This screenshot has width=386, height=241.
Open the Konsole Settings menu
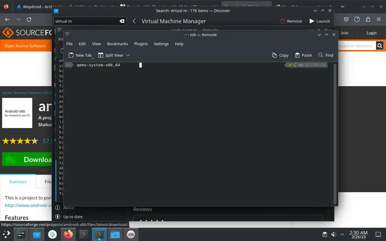(x=161, y=44)
